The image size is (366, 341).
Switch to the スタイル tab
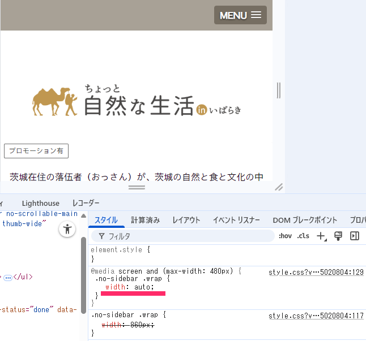[106, 220]
